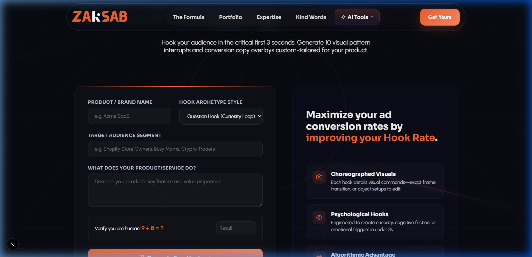The height and width of the screenshot is (257, 532).
Task: Click the ZAKSAB logo
Action: pos(100,17)
